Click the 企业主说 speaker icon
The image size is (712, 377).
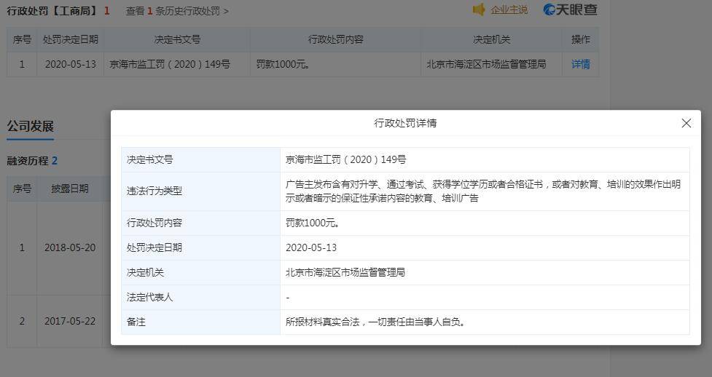(479, 9)
